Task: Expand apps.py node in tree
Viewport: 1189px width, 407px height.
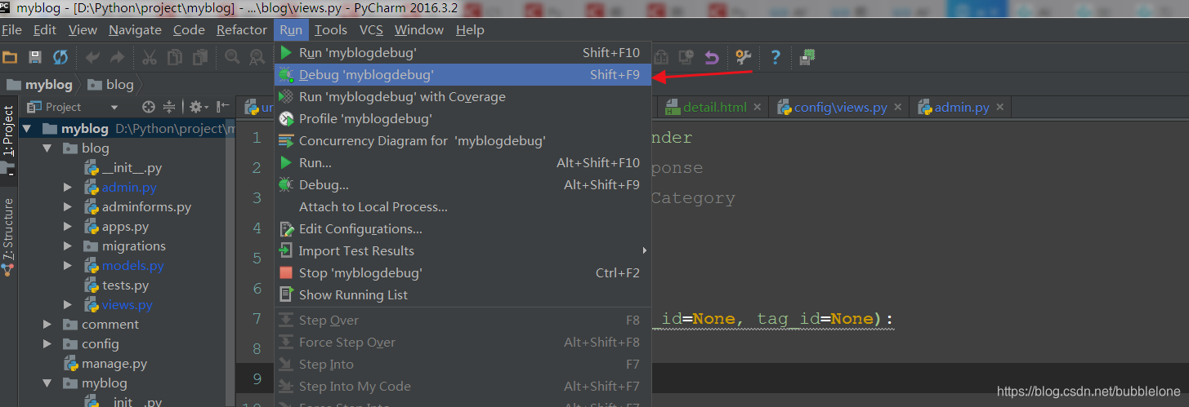Action: pyautogui.click(x=68, y=227)
